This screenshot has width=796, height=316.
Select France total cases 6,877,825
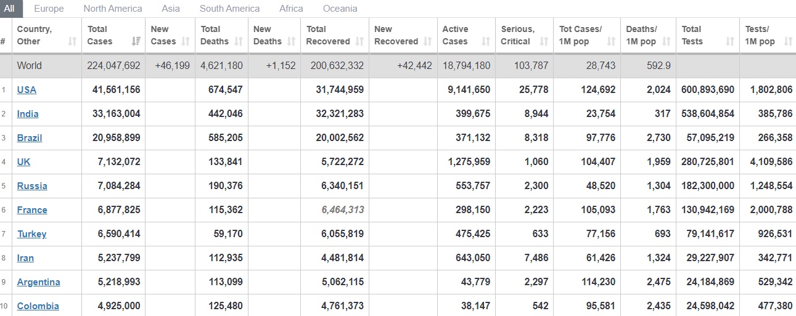119,209
